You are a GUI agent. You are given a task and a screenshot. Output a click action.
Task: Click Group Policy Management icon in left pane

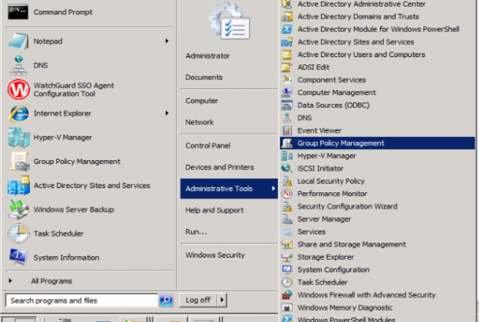tap(19, 161)
